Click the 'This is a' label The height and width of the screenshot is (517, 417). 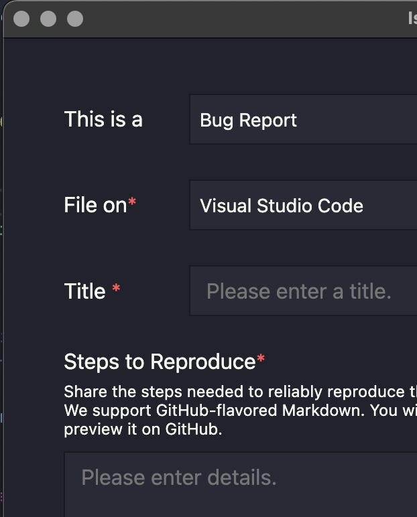[x=103, y=119]
